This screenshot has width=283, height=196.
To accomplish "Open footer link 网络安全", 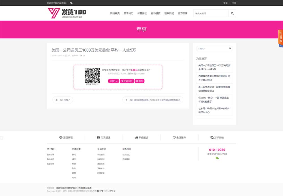I will [101, 173].
